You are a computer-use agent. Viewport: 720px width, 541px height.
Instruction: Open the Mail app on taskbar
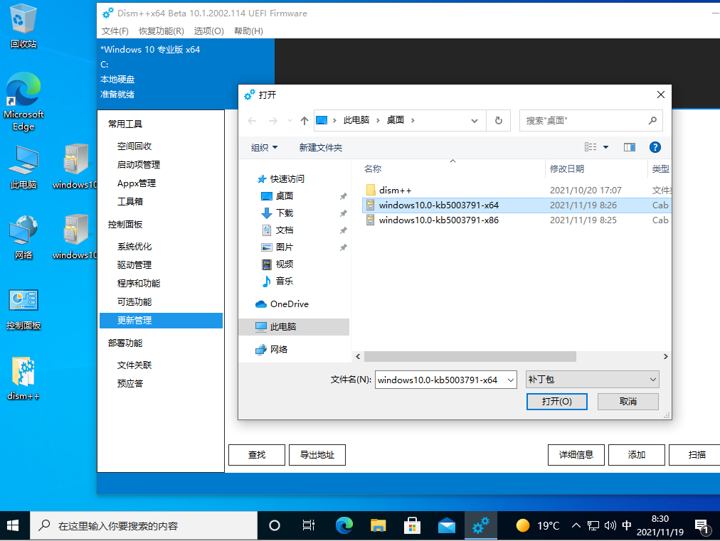[x=447, y=526]
